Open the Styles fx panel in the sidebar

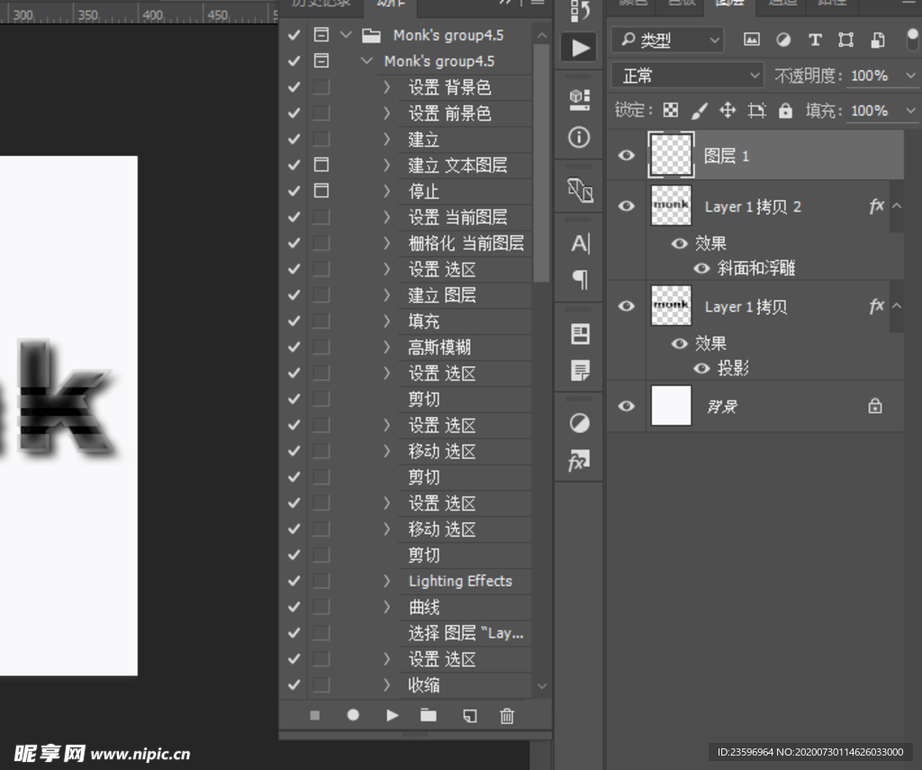pos(579,461)
